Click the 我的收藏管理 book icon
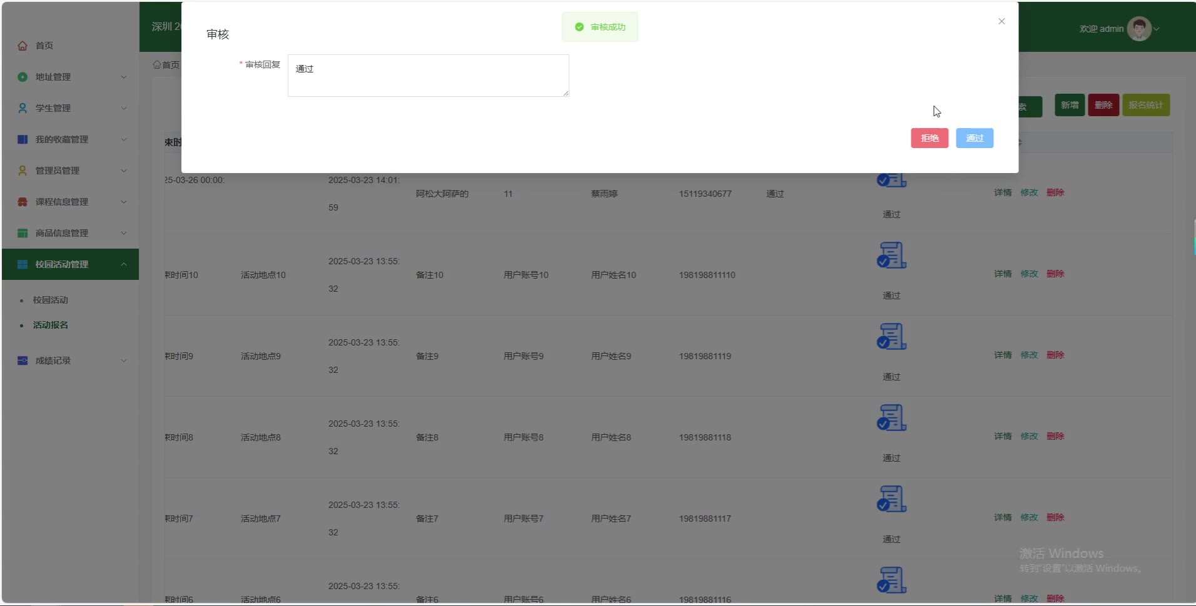Screen dimensions: 1196x606 click(x=23, y=139)
